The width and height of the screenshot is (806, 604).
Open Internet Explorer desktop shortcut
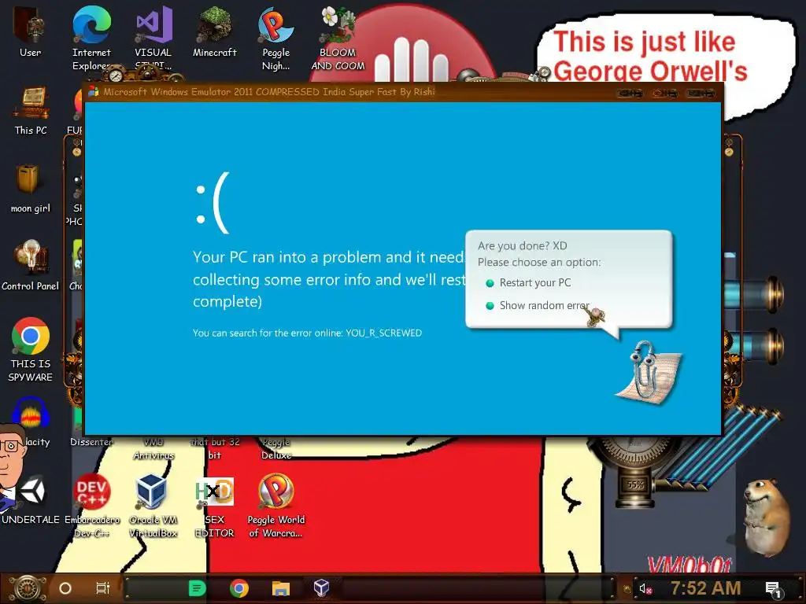click(91, 37)
